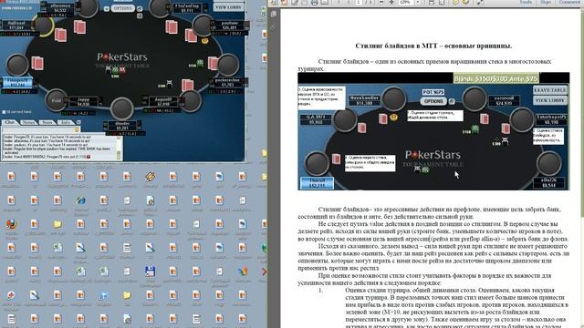Open Internet Explorer desktop shortcut
This screenshot has height=328, width=584.
(80, 200)
